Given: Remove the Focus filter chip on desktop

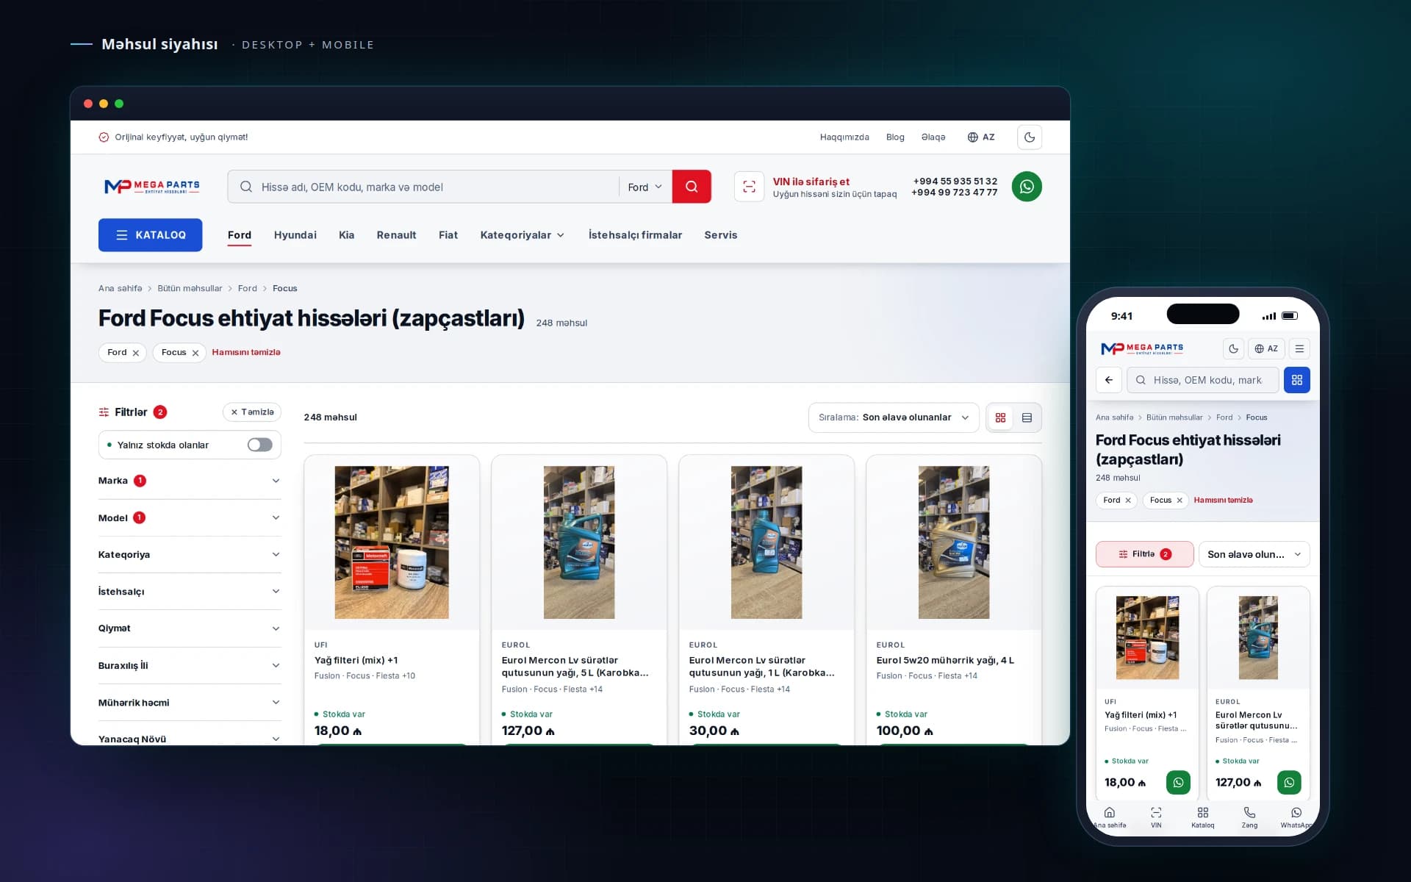Looking at the screenshot, I should pos(195,353).
